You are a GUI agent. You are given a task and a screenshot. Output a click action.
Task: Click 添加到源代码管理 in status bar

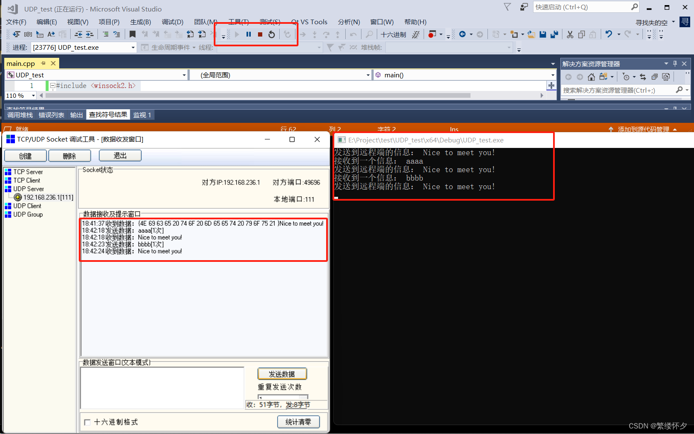click(x=644, y=130)
